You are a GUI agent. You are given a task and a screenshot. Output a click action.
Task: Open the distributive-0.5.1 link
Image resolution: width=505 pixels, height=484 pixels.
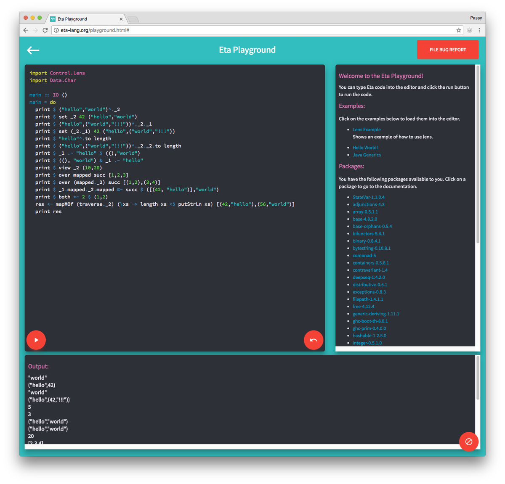pyautogui.click(x=370, y=285)
